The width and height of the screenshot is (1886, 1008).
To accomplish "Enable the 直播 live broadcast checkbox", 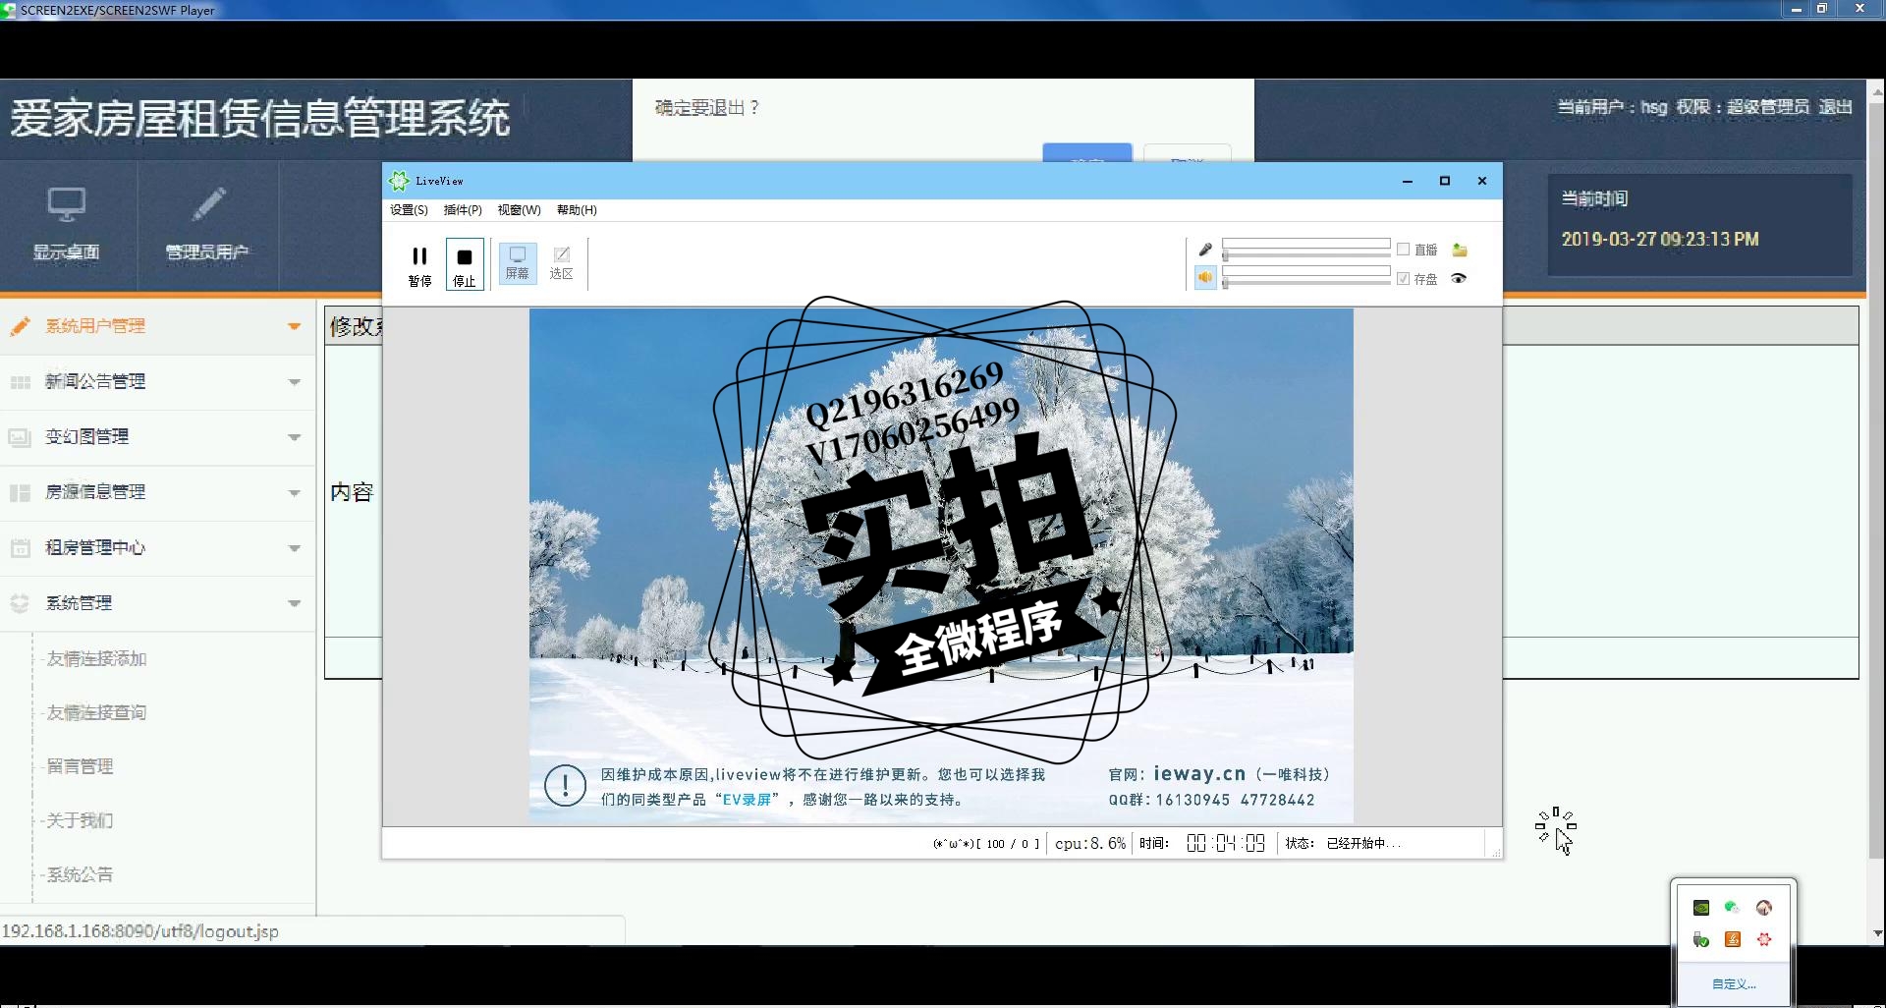I will (1403, 250).
